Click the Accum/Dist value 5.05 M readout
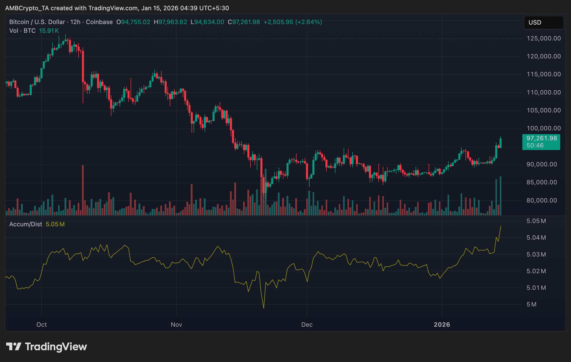Screen dimensions: 571x362 coord(55,224)
